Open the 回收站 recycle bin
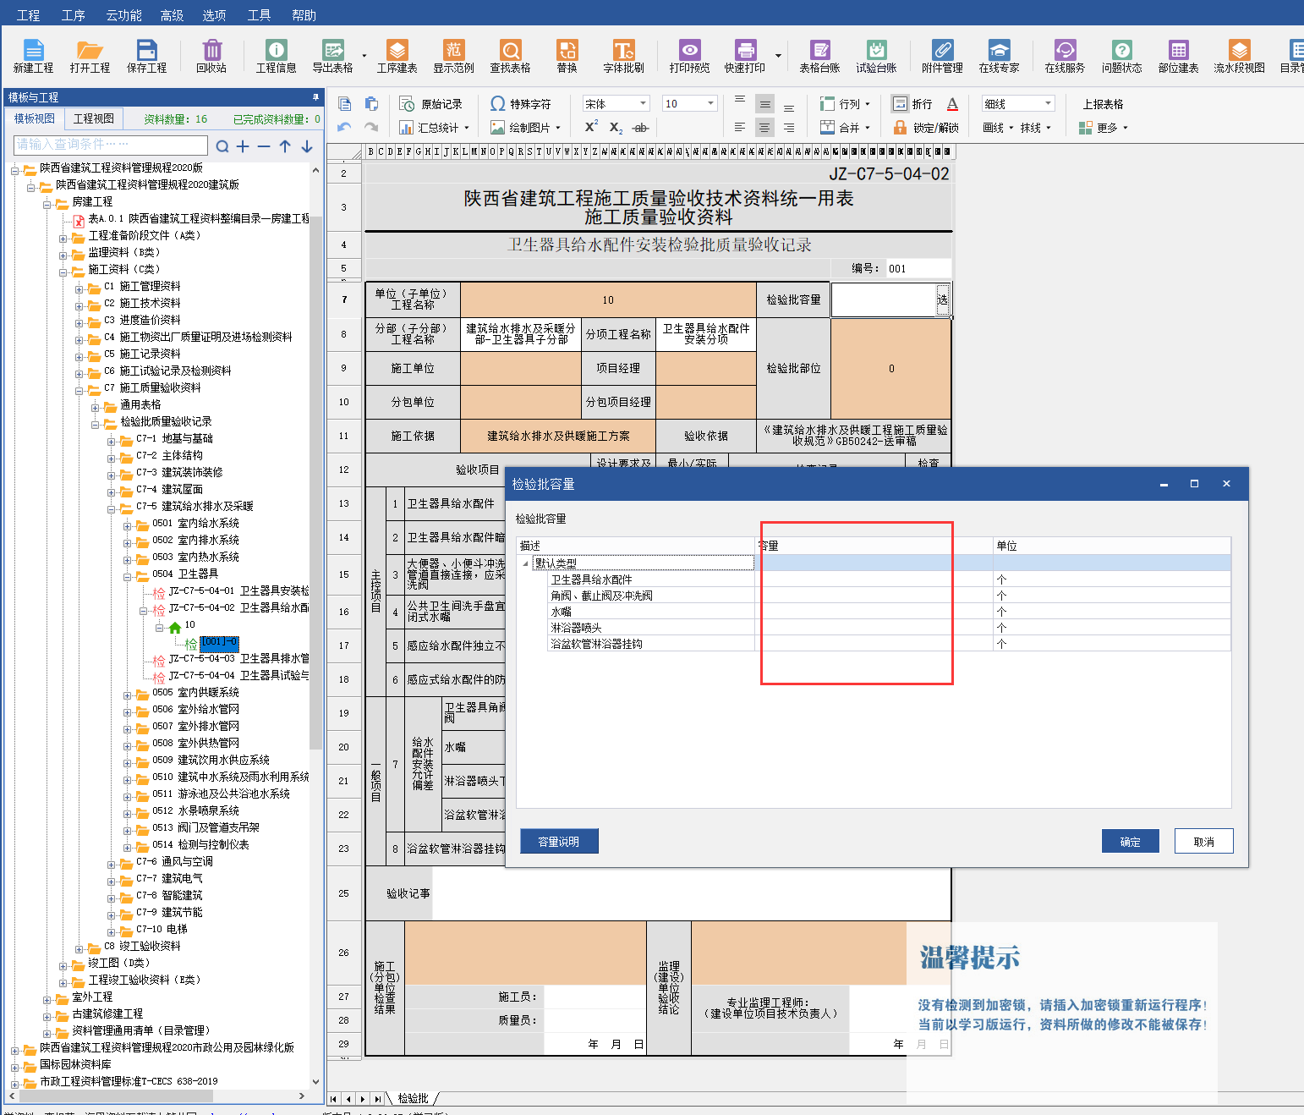 [211, 56]
